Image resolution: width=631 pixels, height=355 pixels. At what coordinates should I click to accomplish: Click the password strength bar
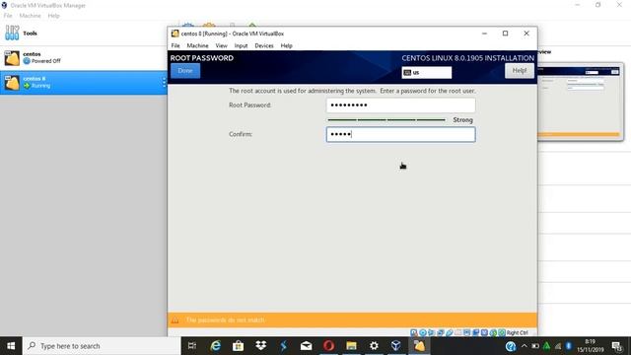[386, 120]
